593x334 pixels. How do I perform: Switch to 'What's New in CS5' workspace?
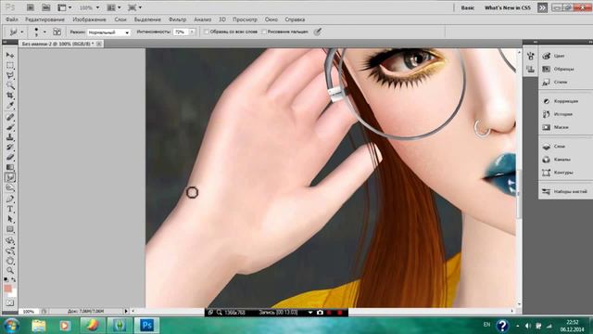click(508, 7)
